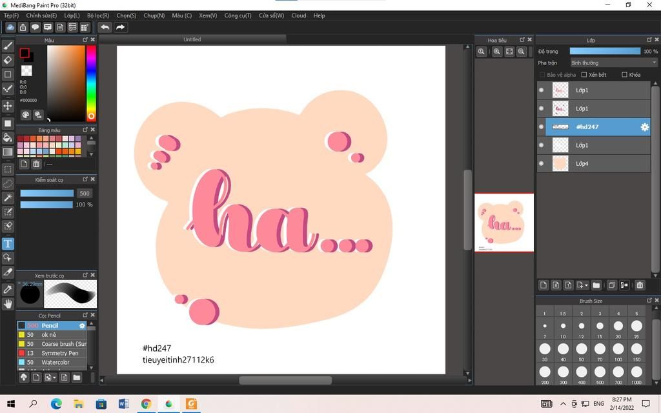Select the Lớp4 layer thumbnail
661x413 pixels.
(560, 163)
